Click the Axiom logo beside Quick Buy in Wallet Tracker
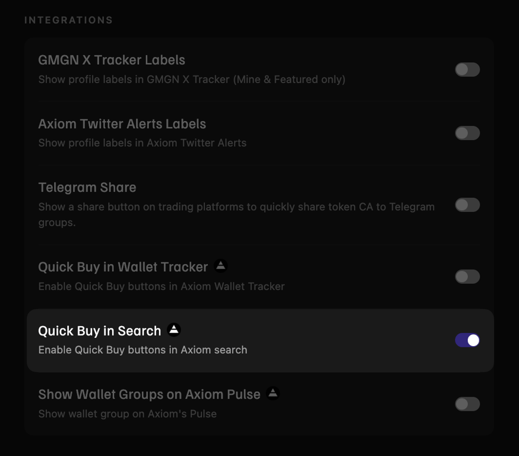 point(220,266)
